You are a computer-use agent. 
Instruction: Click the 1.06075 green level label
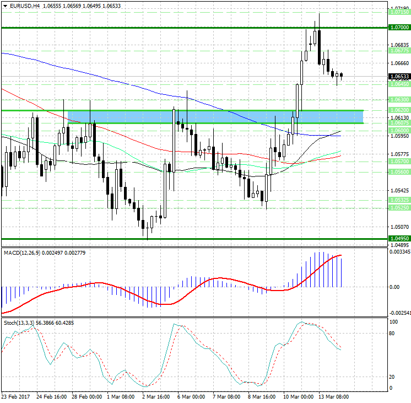click(398, 123)
